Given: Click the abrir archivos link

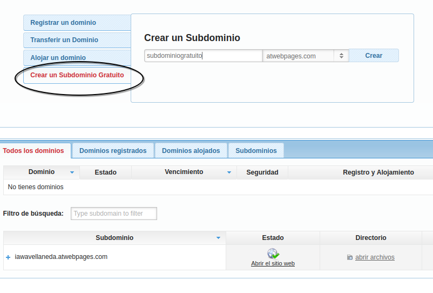Looking at the screenshot, I should (x=375, y=257).
